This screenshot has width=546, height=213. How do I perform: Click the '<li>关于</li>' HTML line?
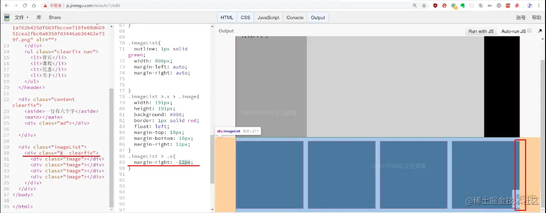coord(49,75)
